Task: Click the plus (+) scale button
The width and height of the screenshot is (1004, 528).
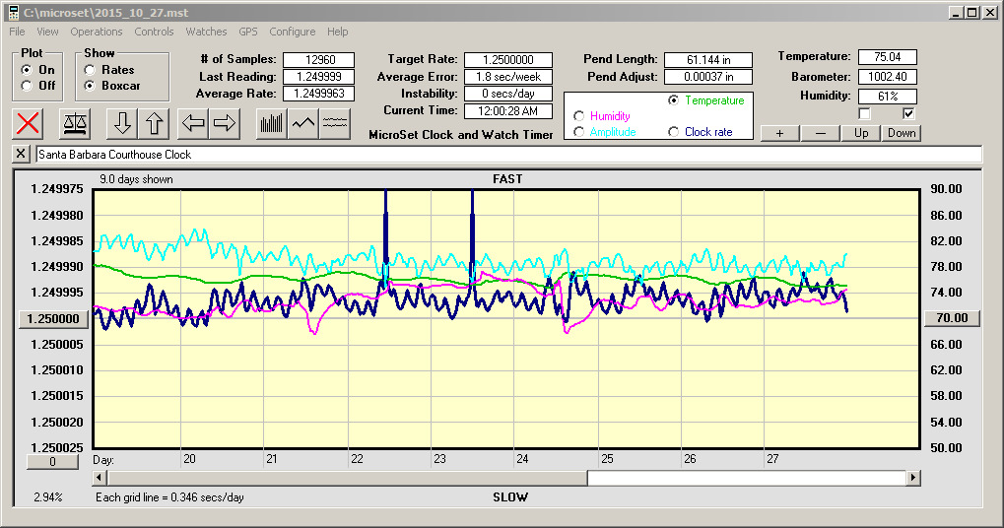Action: coord(780,133)
